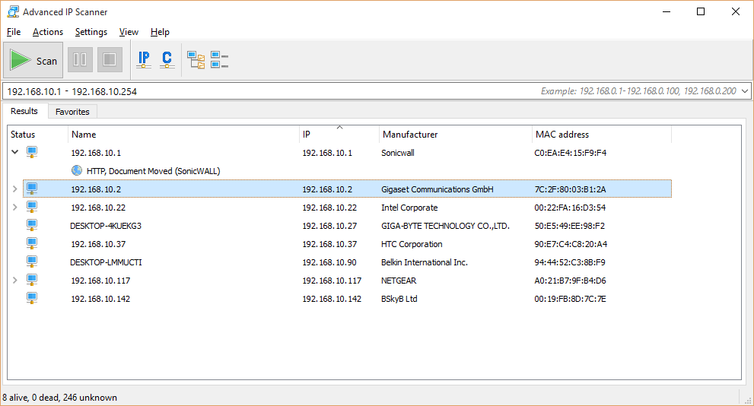
Task: Click MAC address 94:44:52:C3:8B:F9
Action: pyautogui.click(x=570, y=262)
